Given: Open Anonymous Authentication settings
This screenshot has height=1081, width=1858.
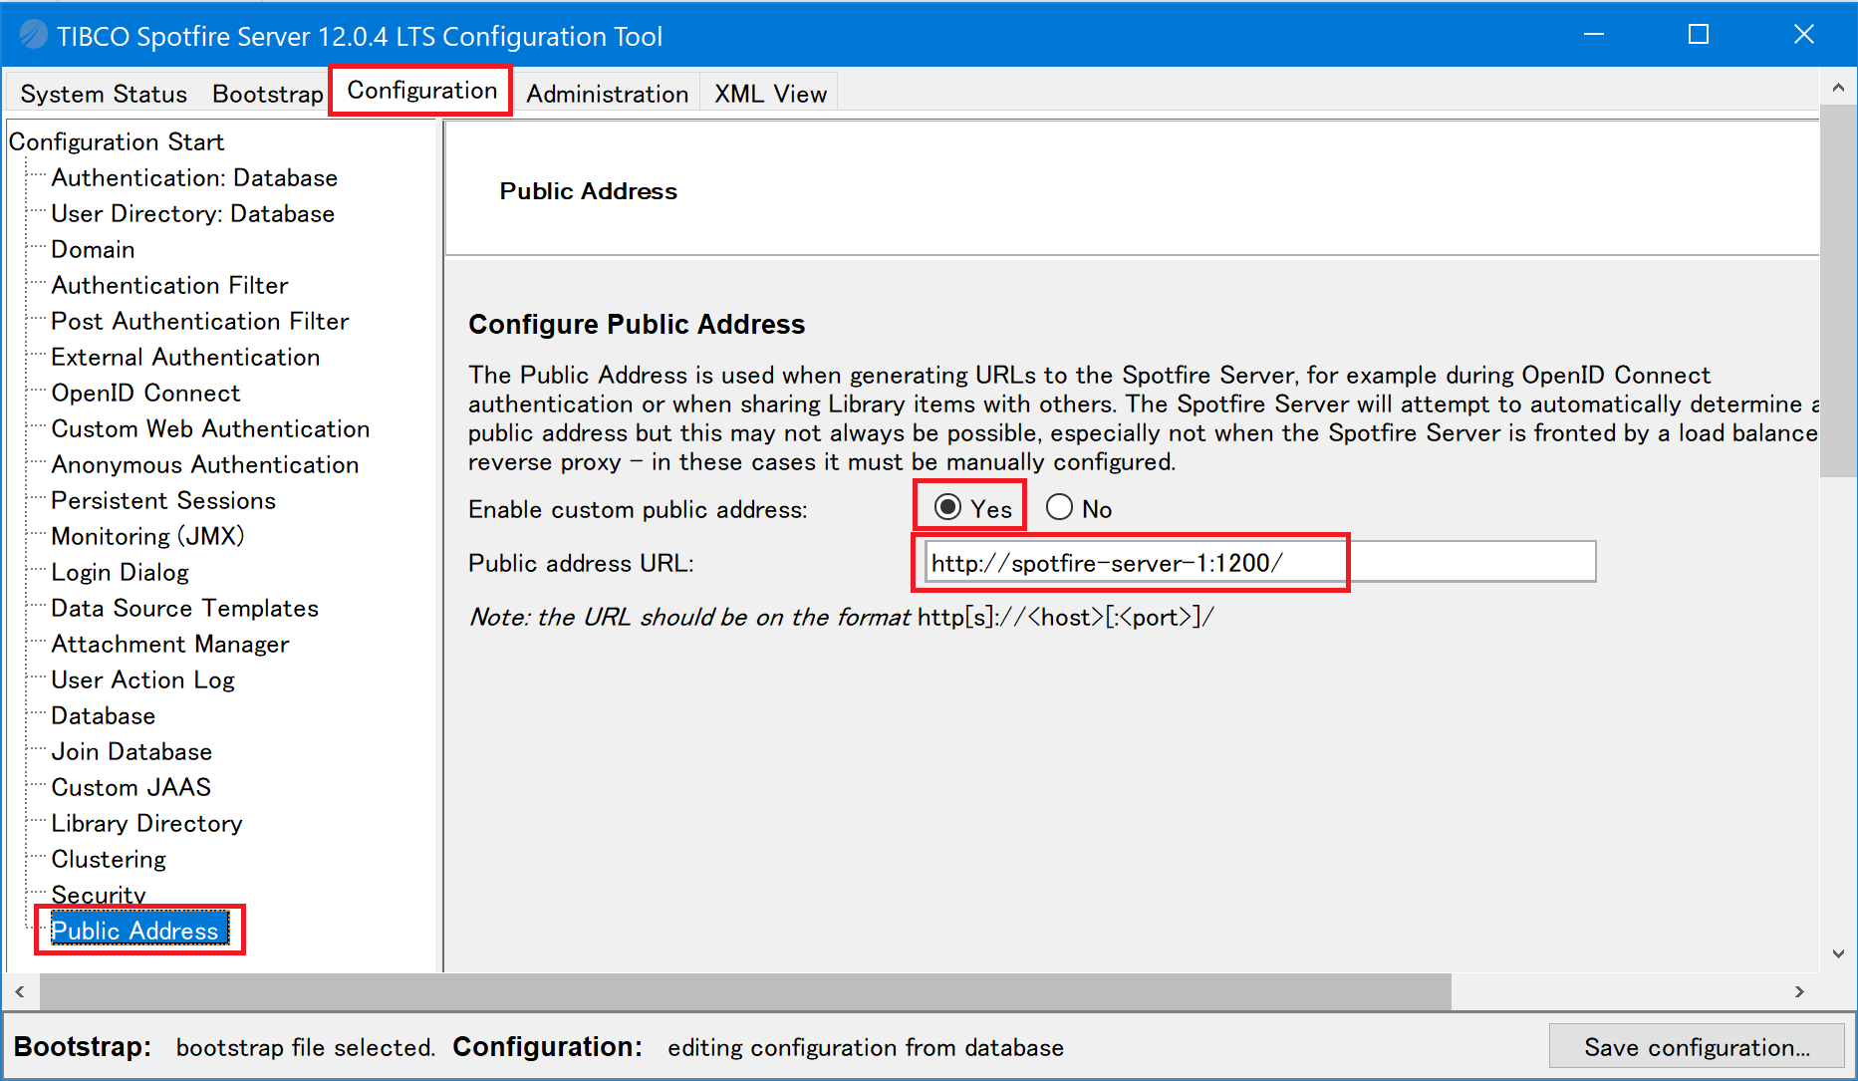Looking at the screenshot, I should pos(204,464).
